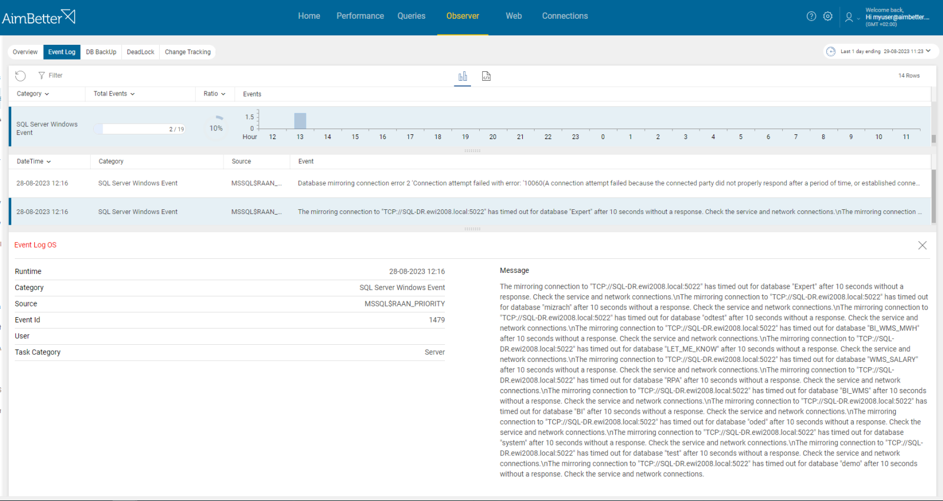Screen dimensions: 943x501
Task: Select the Database mirroring connection error event row
Action: tap(470, 183)
